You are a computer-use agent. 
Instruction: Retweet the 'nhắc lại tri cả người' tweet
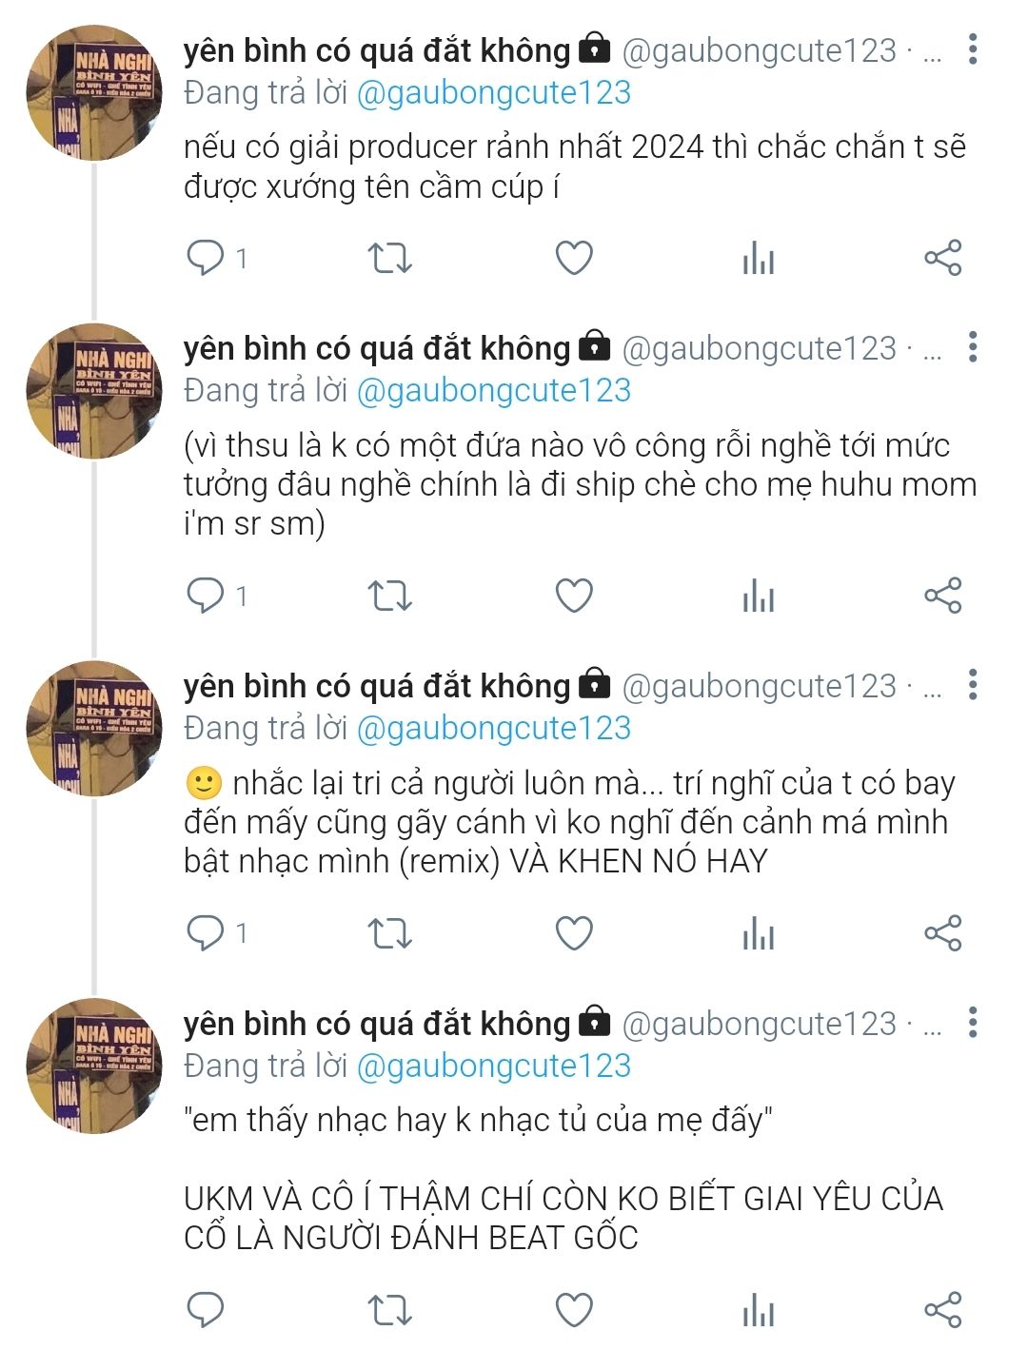click(389, 933)
